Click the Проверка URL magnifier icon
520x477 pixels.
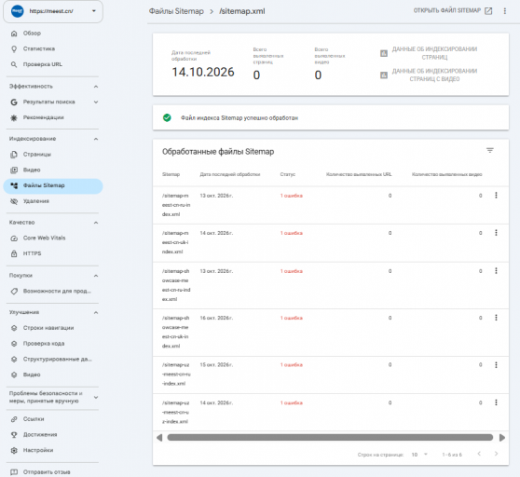[14, 64]
